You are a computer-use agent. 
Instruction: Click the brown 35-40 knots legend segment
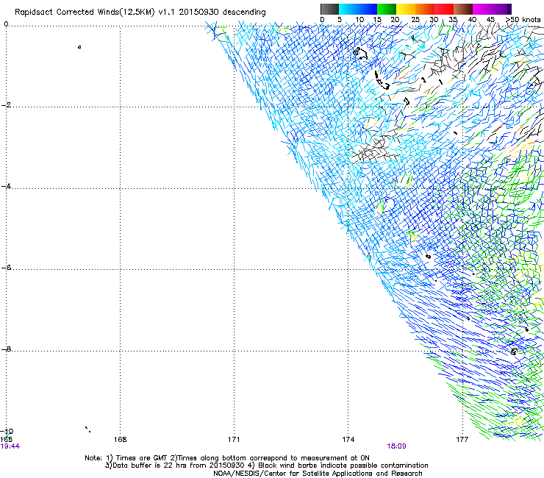click(x=463, y=9)
